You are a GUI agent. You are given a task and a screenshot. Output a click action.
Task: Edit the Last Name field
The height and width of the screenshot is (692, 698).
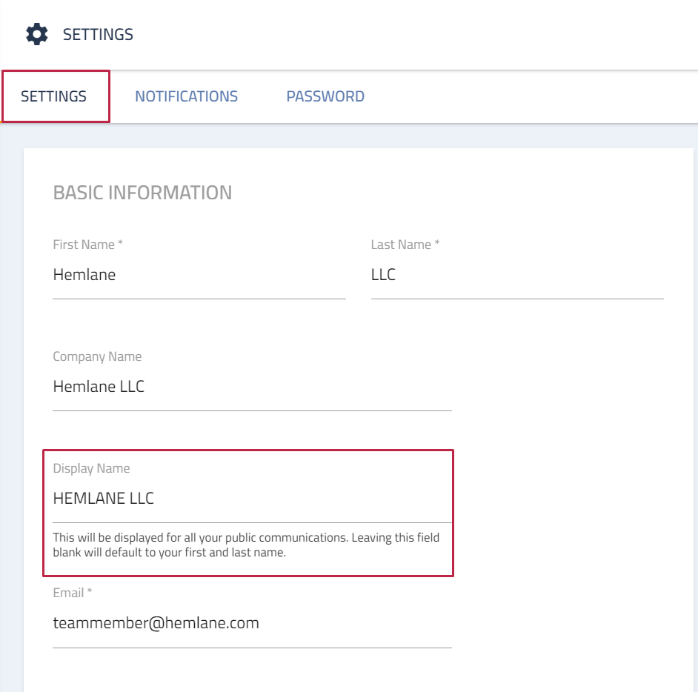pyautogui.click(x=517, y=275)
